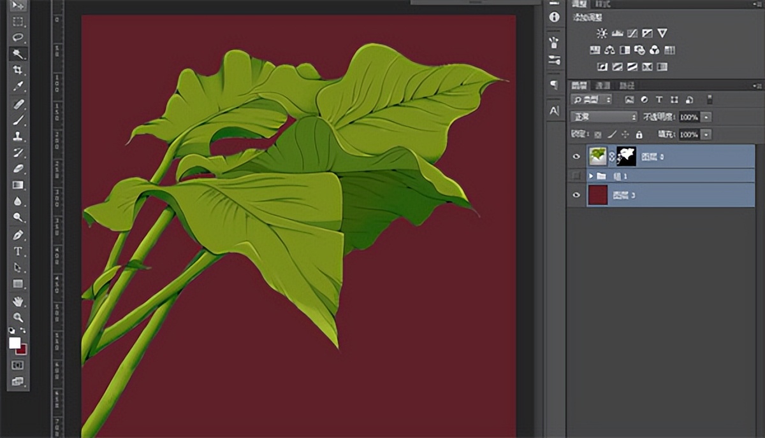765x438 pixels.
Task: Open the layer opacity slider dropdown
Action: coord(706,117)
